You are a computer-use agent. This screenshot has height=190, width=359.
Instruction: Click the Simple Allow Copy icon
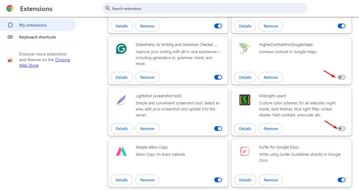[121, 152]
